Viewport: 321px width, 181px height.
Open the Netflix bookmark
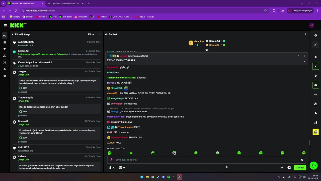pos(102,17)
